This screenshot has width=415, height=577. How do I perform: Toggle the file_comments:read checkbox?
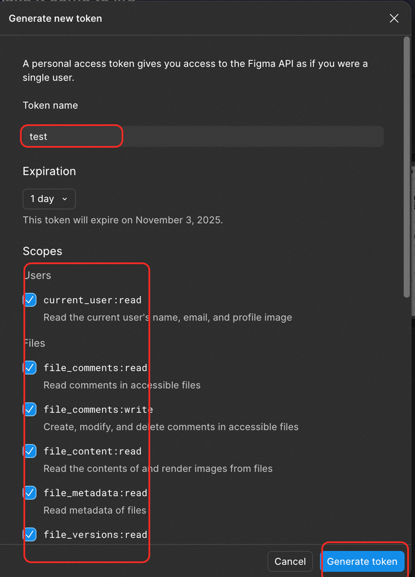(x=30, y=368)
